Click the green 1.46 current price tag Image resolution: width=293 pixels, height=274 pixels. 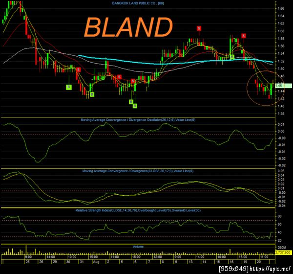(283, 86)
